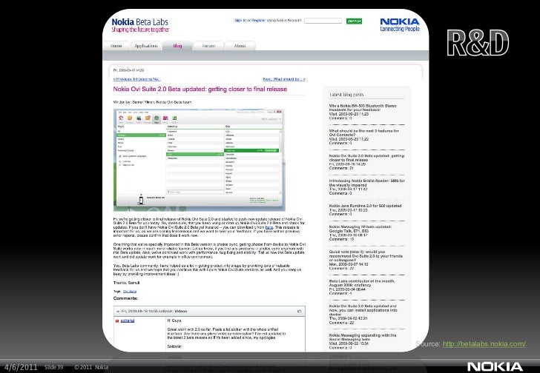This screenshot has width=540, height=373.
Task: Click the Messages icon in Ovi Suite toolbar
Action: click(x=148, y=118)
